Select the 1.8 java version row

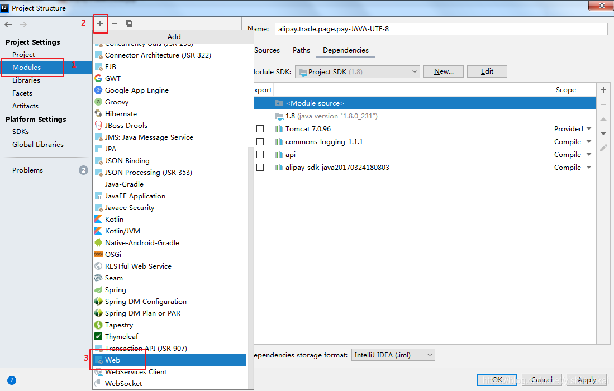click(x=425, y=116)
